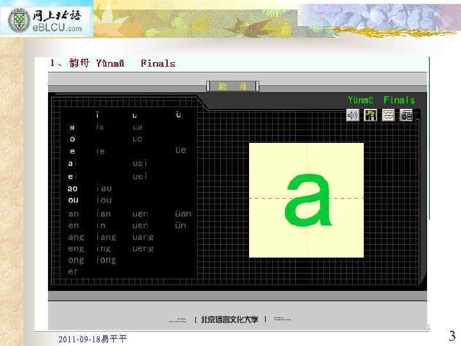This screenshot has height=346, width=461.
Task: Click the slide number 3
Action: click(x=452, y=336)
